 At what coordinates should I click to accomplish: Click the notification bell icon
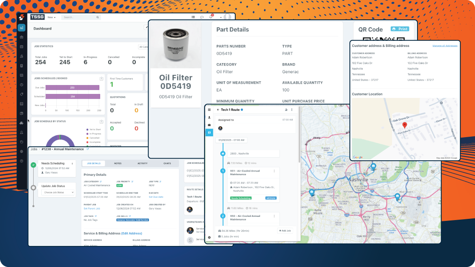coord(211,17)
